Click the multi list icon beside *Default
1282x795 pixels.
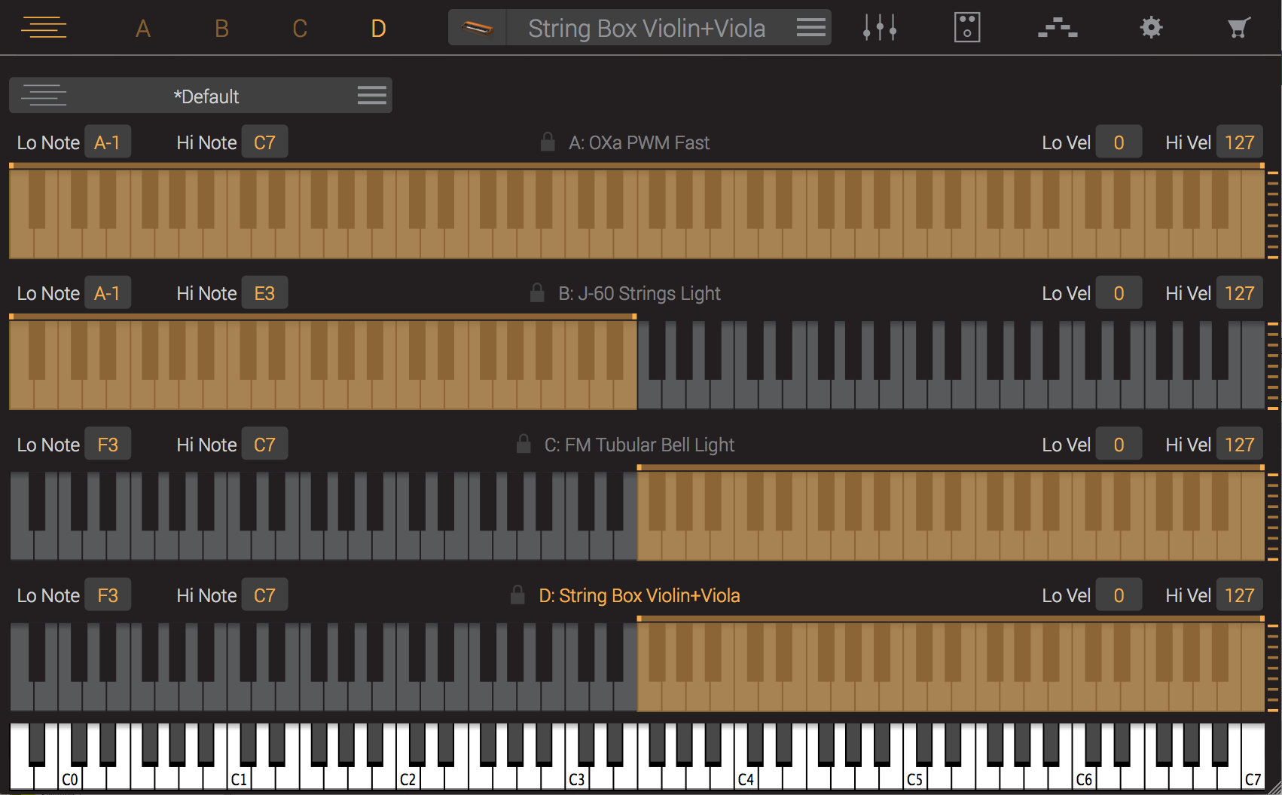44,96
